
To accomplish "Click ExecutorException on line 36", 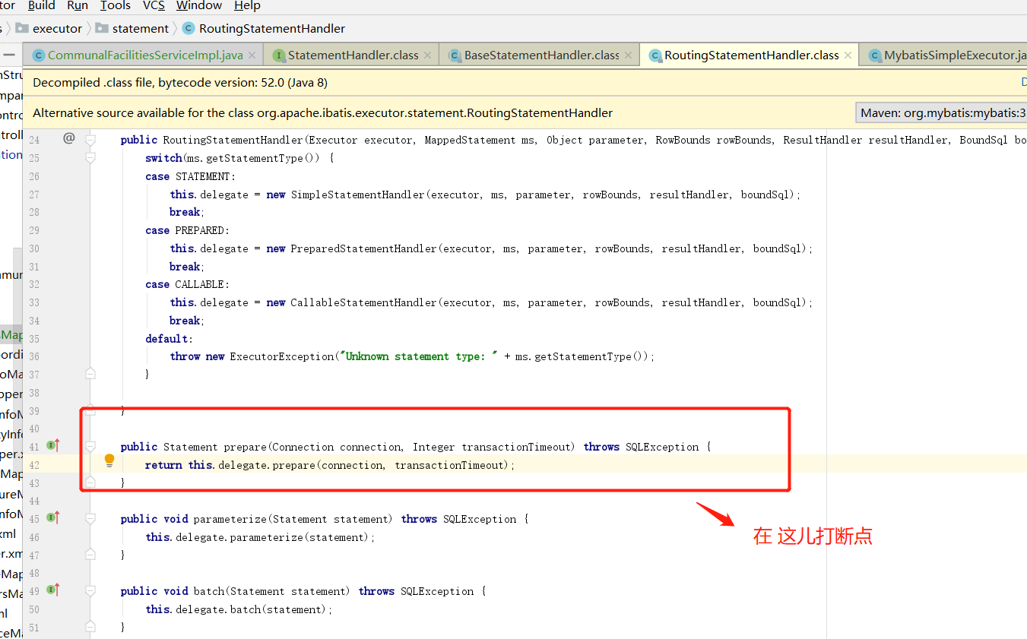I will tap(282, 356).
